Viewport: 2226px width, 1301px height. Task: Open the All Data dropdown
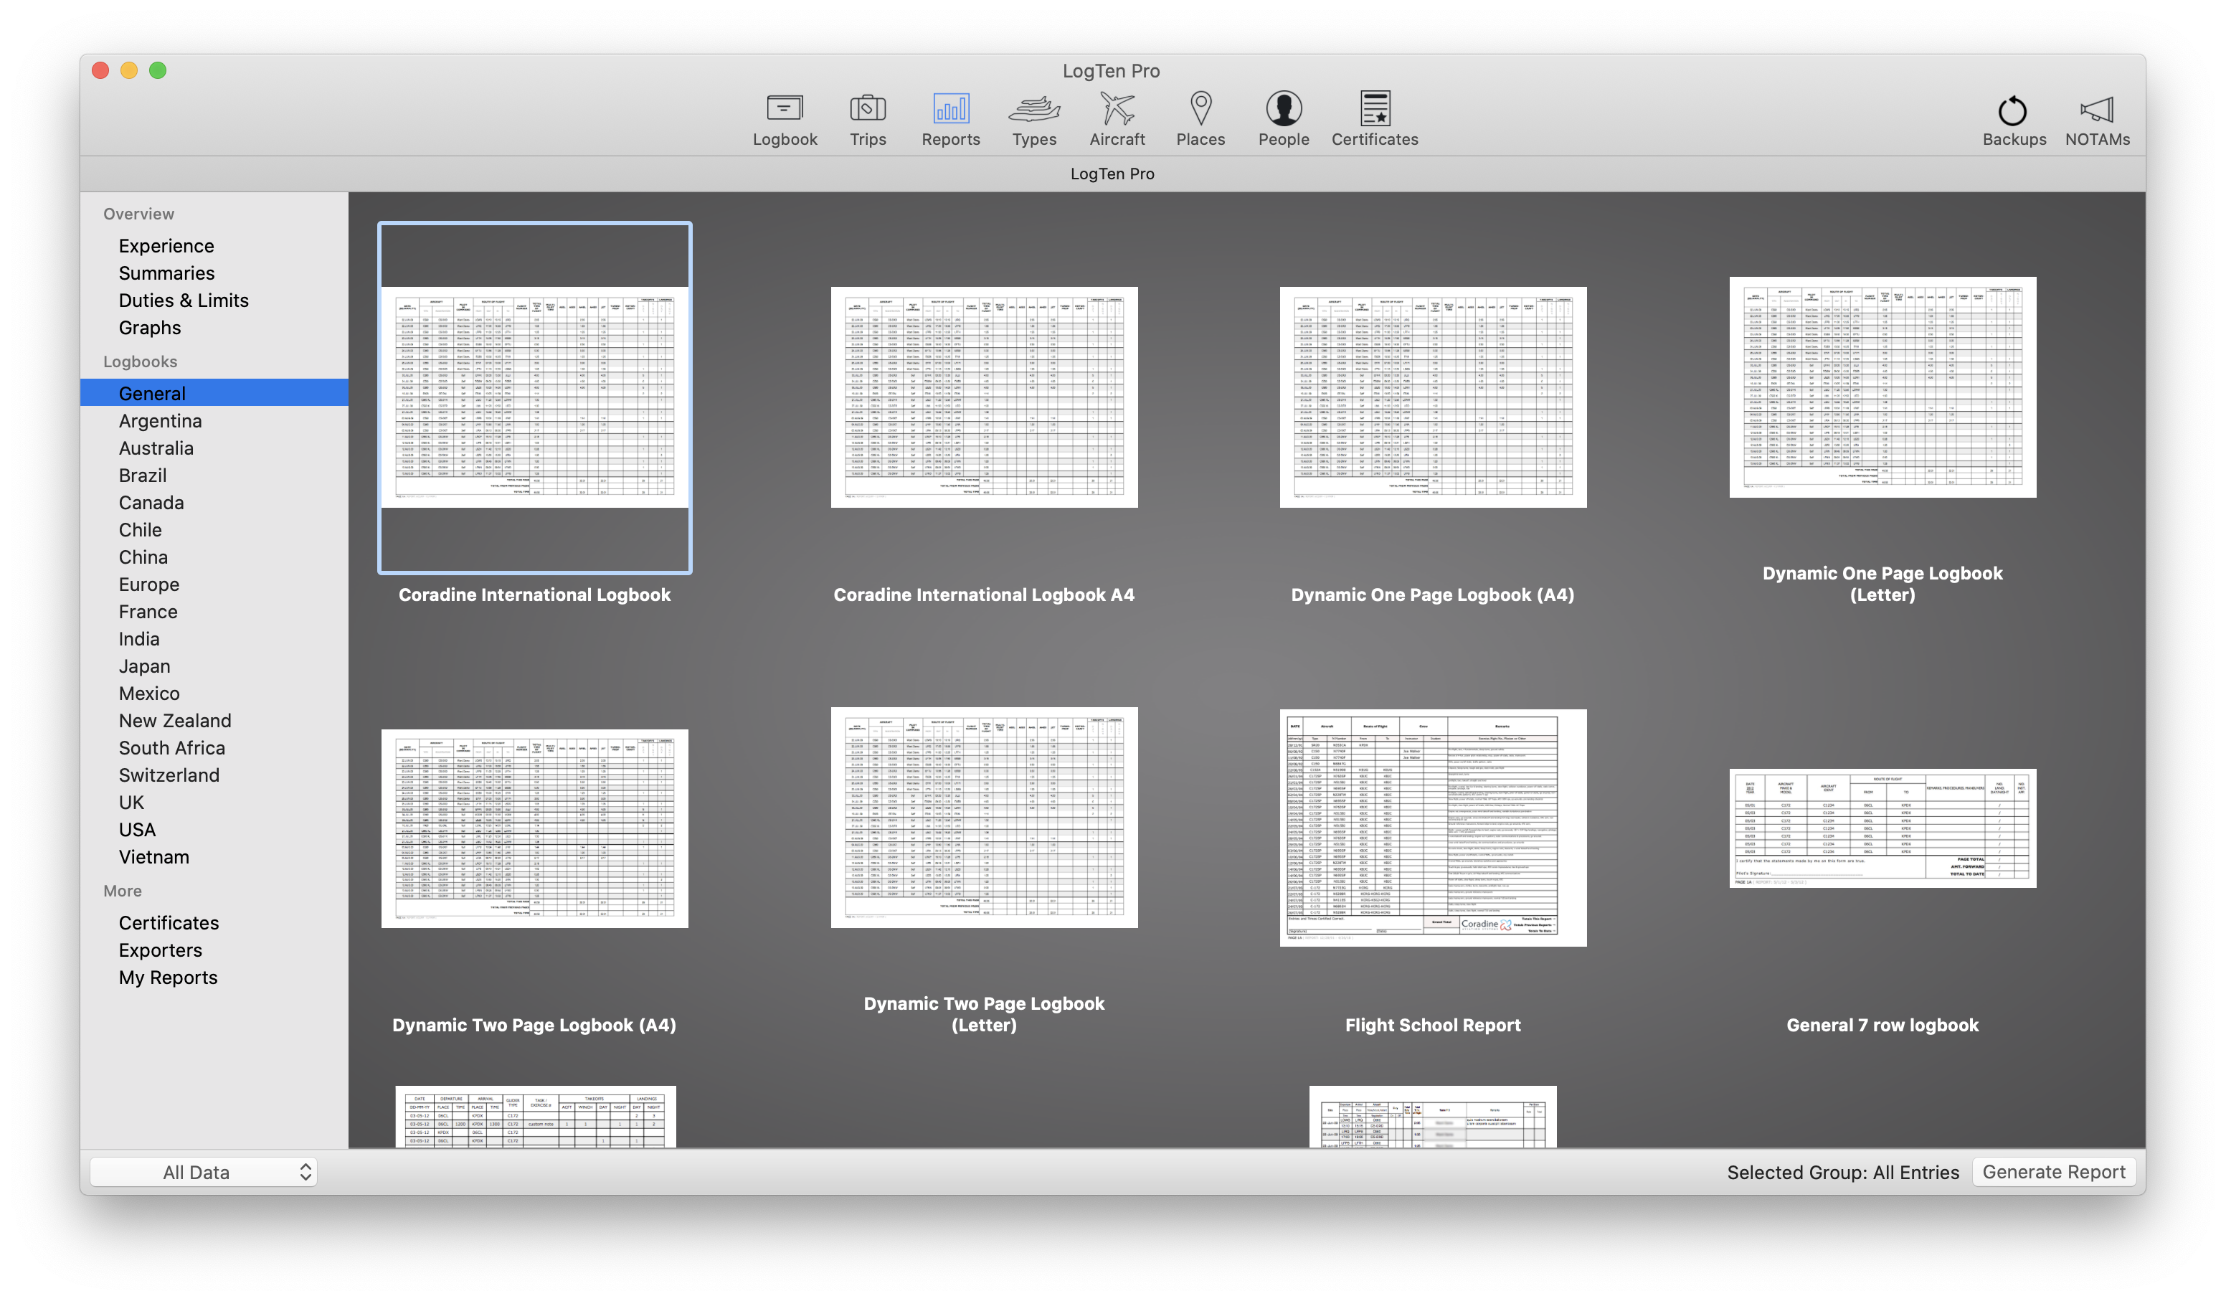point(203,1172)
